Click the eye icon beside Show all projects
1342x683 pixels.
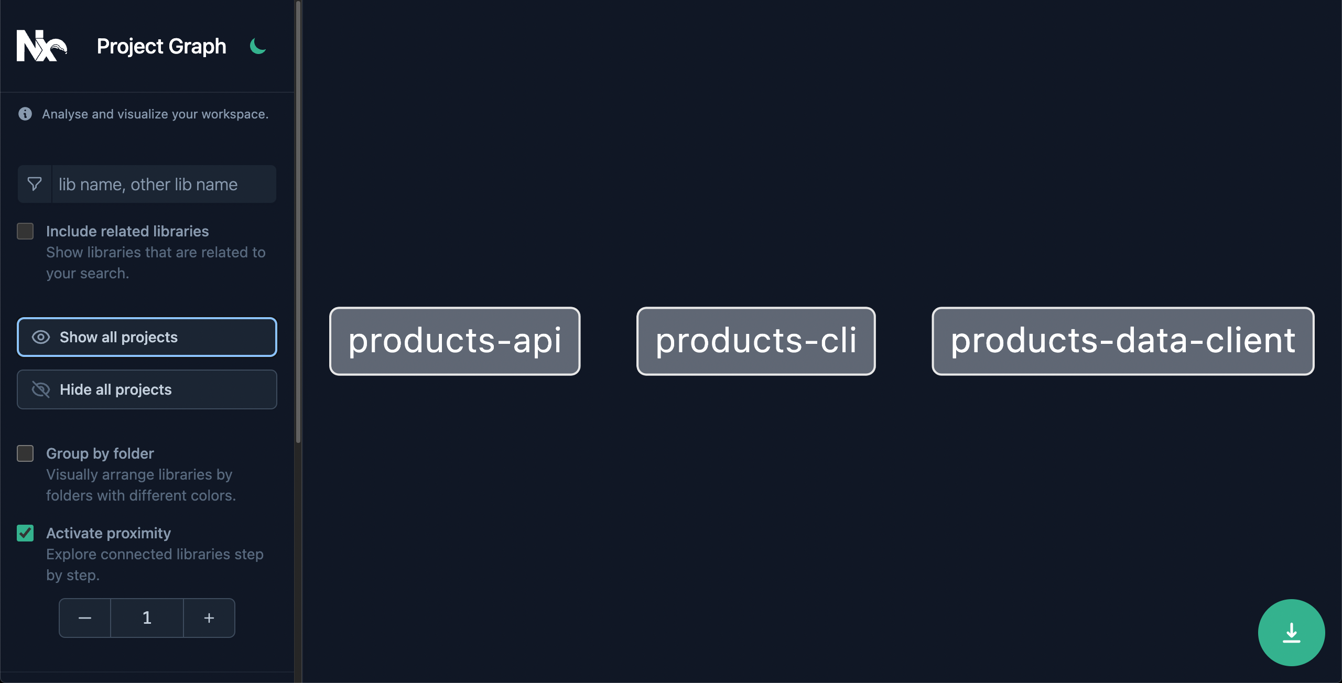pos(41,337)
